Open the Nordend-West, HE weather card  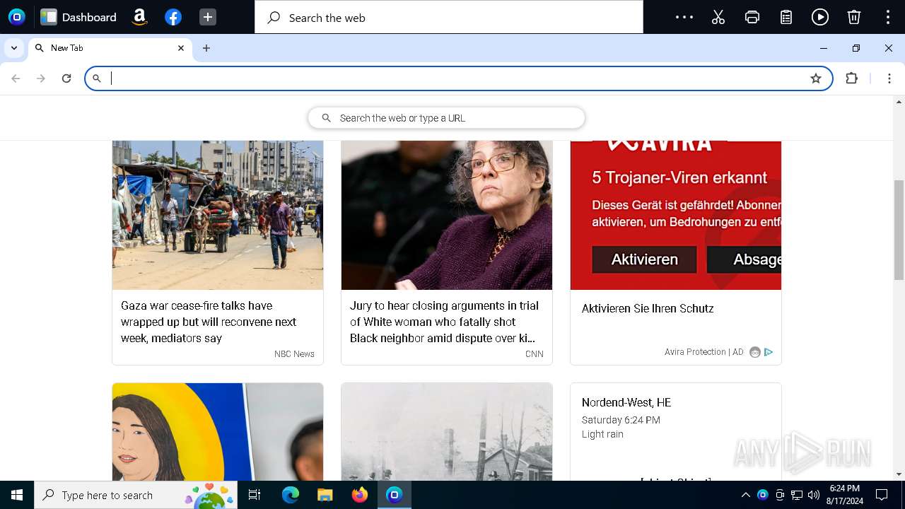tap(676, 432)
